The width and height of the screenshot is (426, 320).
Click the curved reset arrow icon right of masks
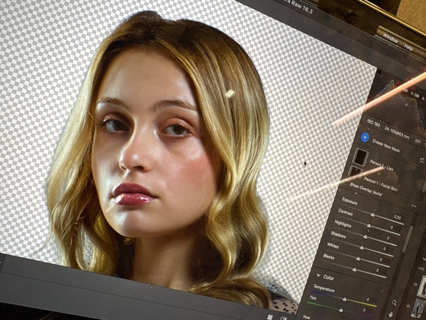pyautogui.click(x=422, y=160)
